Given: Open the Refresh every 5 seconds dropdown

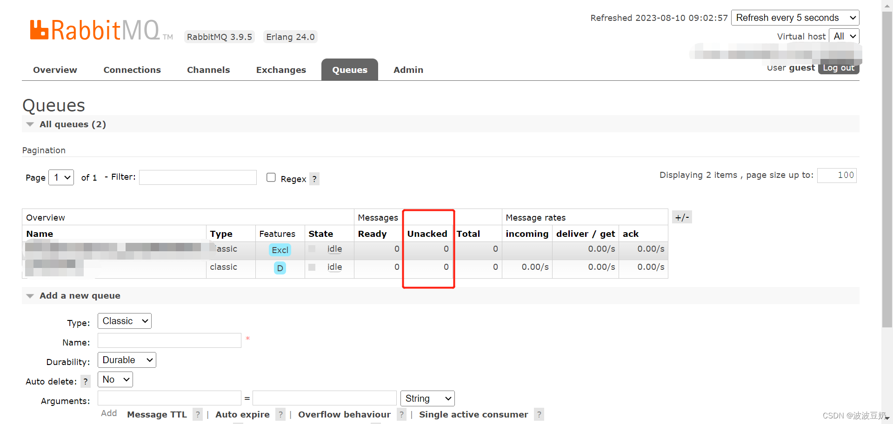Looking at the screenshot, I should pyautogui.click(x=795, y=18).
